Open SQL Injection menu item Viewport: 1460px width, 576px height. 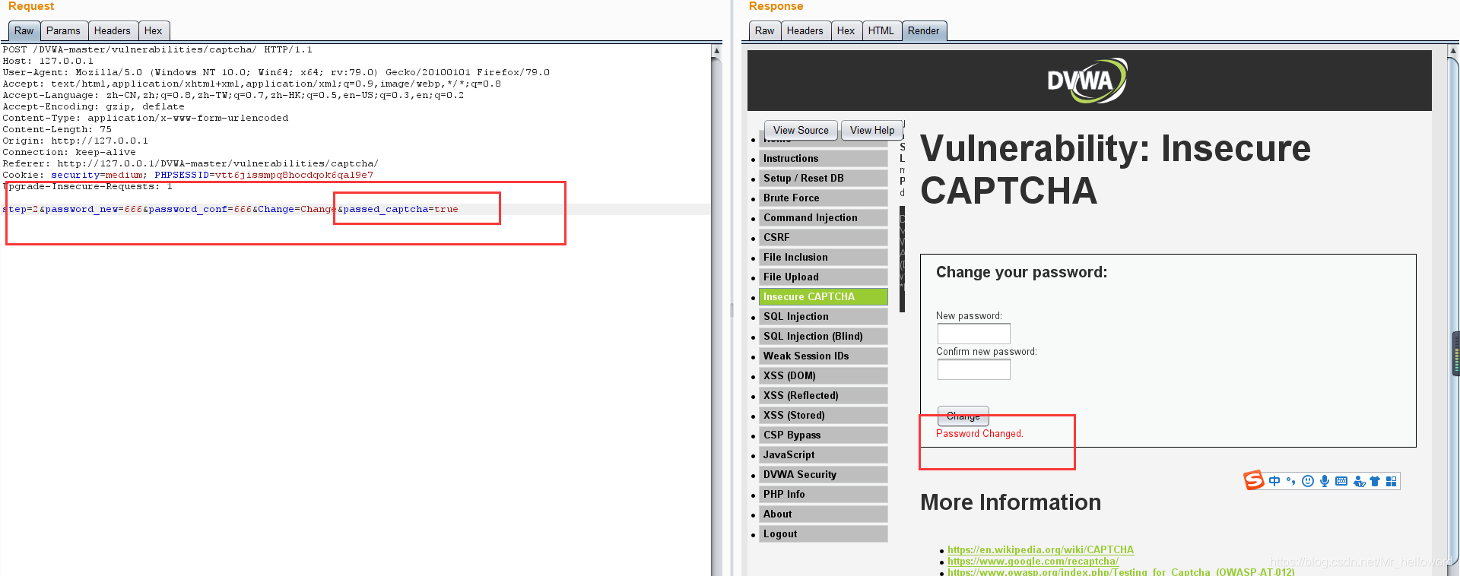pyautogui.click(x=824, y=316)
